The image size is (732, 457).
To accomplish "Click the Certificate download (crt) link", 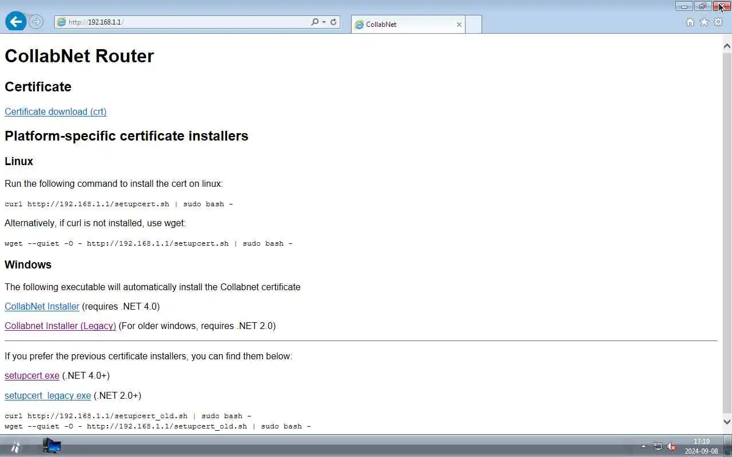I will (x=55, y=111).
